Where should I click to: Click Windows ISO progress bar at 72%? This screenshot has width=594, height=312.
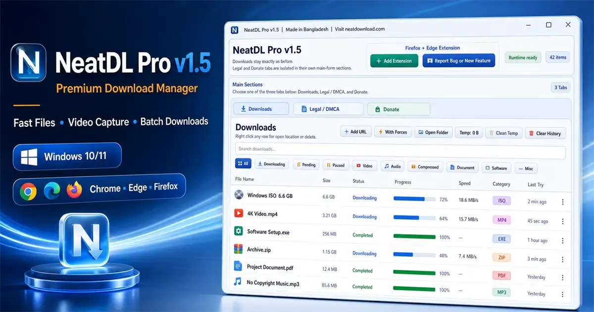click(414, 199)
